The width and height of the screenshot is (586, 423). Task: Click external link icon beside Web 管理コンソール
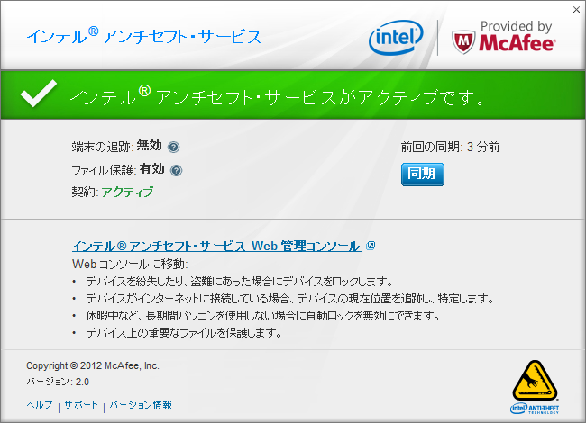click(x=371, y=246)
